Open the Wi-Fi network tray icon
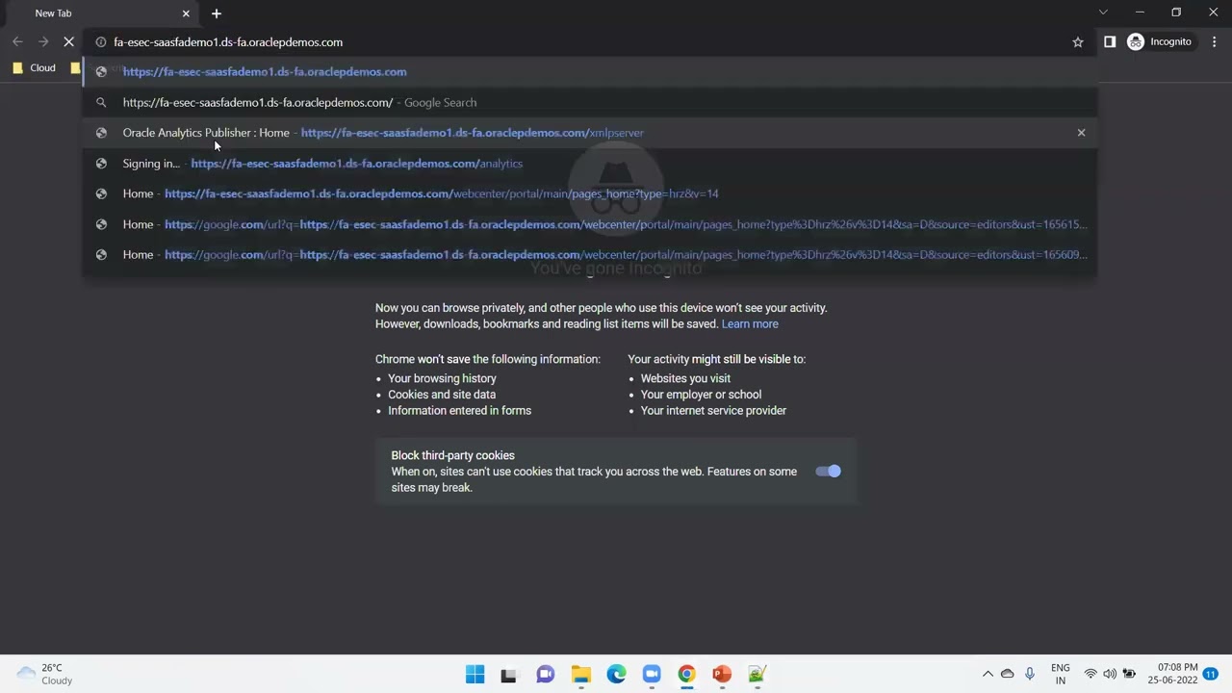Image resolution: width=1232 pixels, height=693 pixels. click(1091, 675)
